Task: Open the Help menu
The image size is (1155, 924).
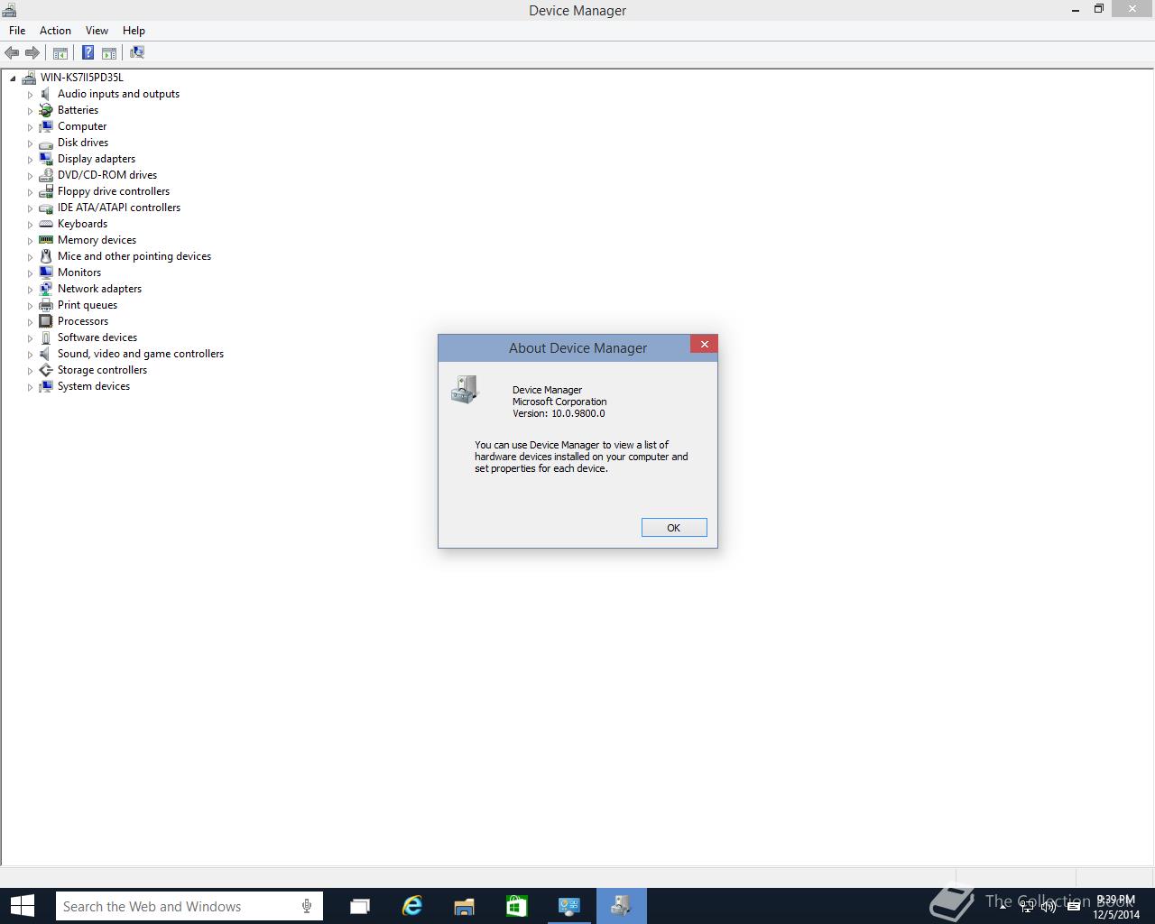Action: [134, 31]
